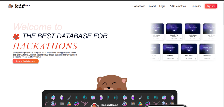Click the red Sign Up button
The height and width of the screenshot is (107, 224).
pos(211,6)
